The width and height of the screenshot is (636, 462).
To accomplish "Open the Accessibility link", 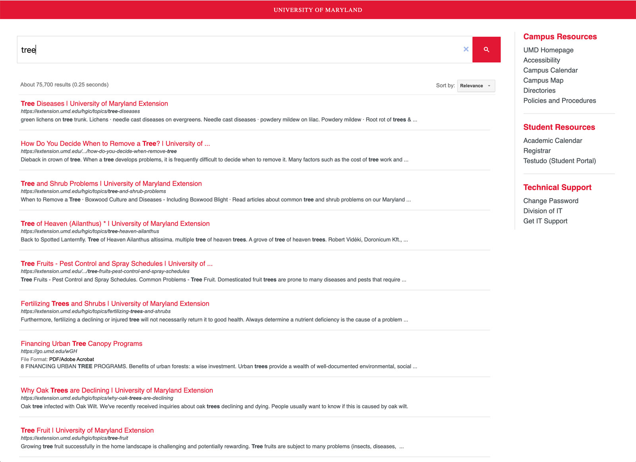I will pos(541,60).
